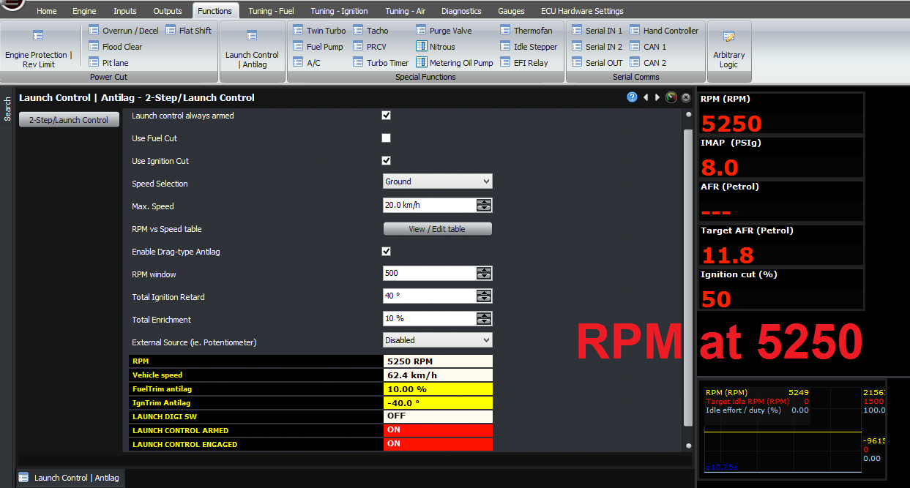This screenshot has height=488, width=910.
Task: Go to previous page with left arrow
Action: click(x=646, y=97)
